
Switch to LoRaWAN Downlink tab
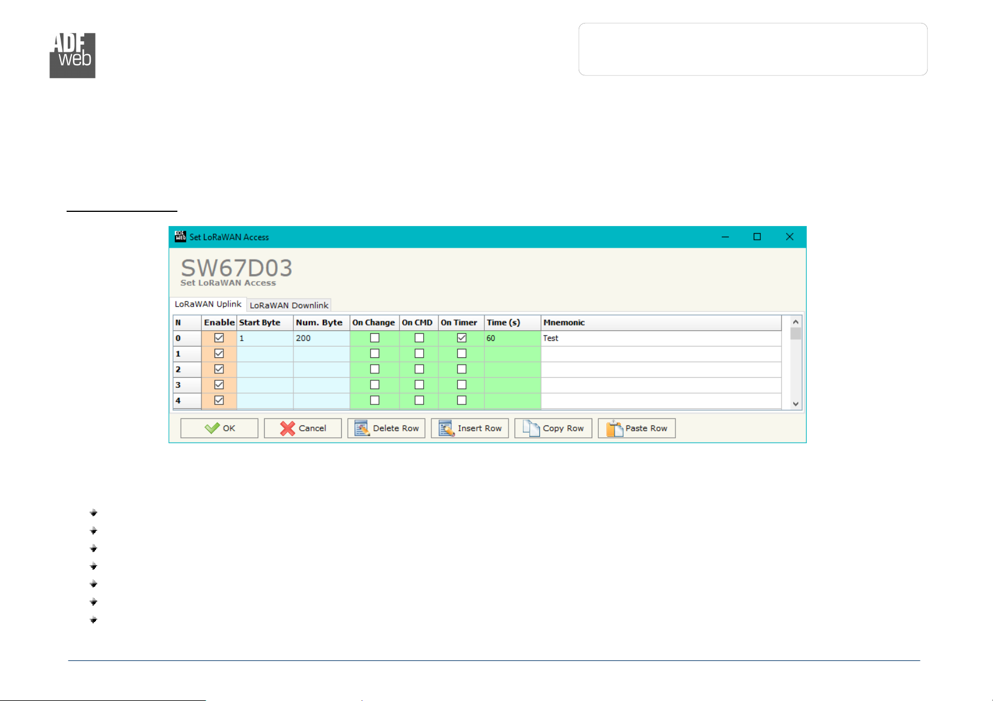click(x=289, y=305)
